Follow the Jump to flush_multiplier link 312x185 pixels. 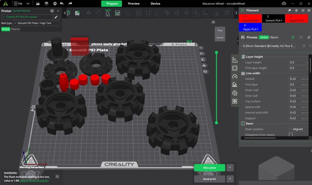pos(34,181)
